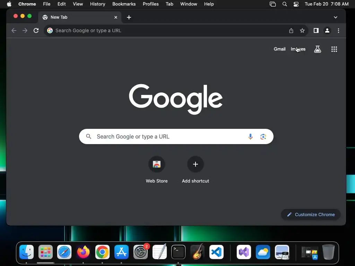The height and width of the screenshot is (266, 355).
Task: Close the New Tab tab
Action: (116, 17)
